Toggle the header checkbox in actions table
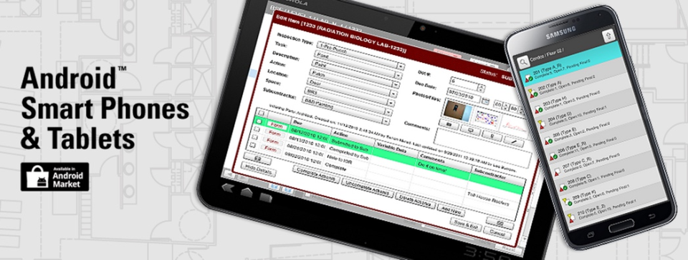Image resolution: width=688 pixels, height=260 pixels. tap(260, 113)
